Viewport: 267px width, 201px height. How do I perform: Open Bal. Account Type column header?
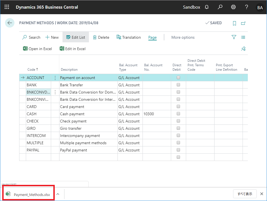click(x=128, y=67)
